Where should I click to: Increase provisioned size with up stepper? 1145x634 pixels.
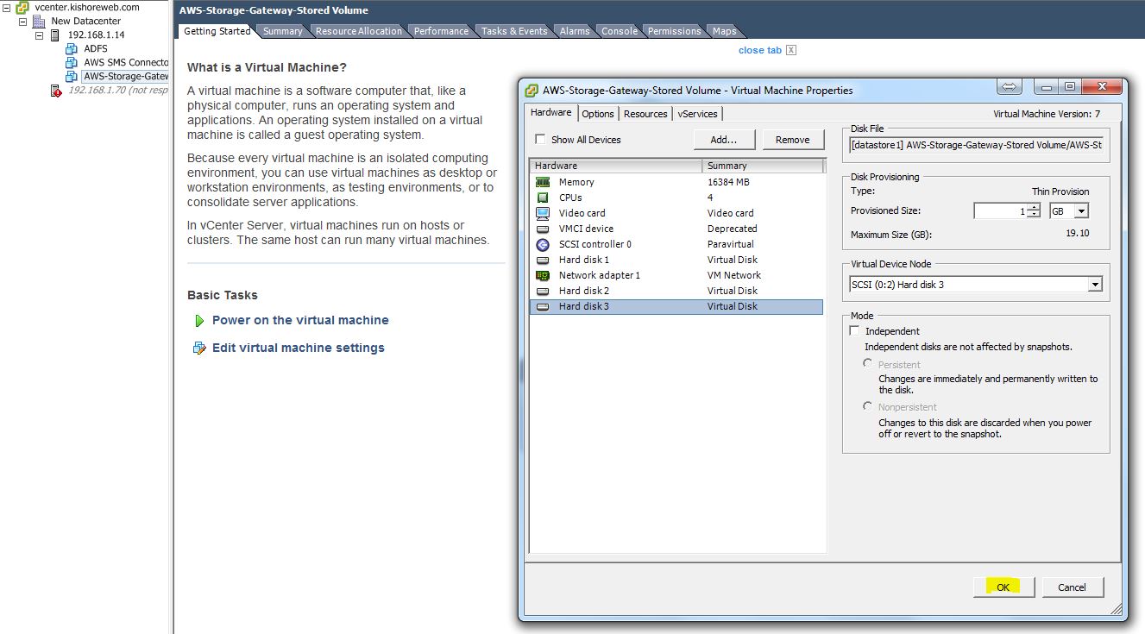(1034, 208)
